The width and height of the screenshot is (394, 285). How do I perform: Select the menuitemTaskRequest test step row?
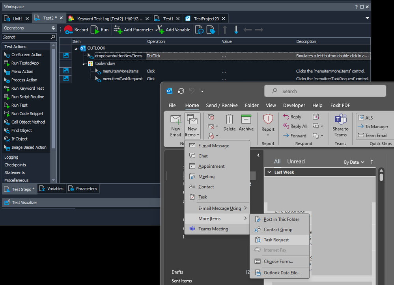click(x=215, y=79)
